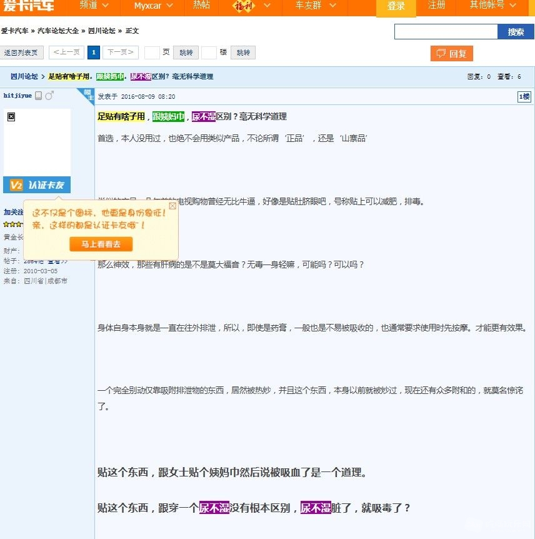Select page number 1
The width and height of the screenshot is (535, 539).
point(94,53)
